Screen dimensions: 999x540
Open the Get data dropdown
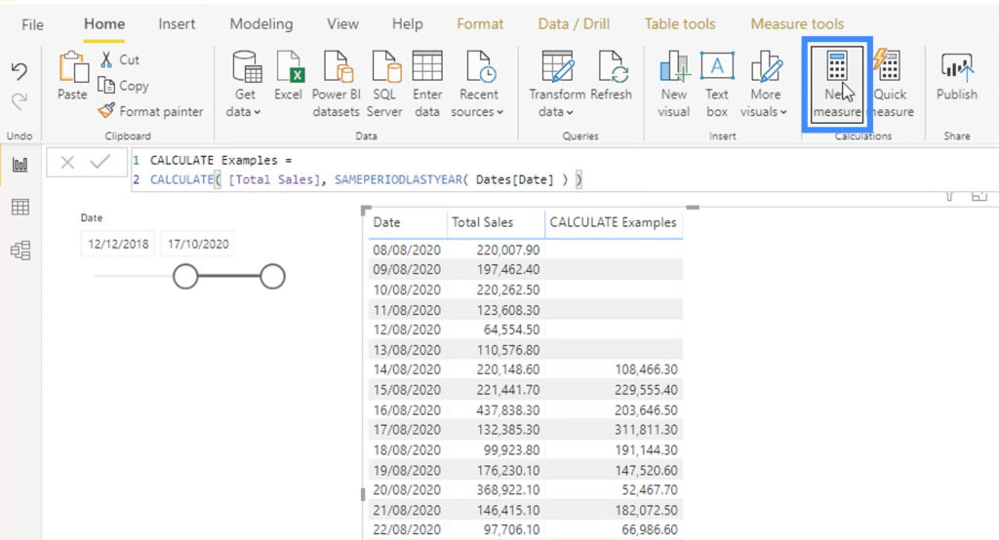(245, 85)
